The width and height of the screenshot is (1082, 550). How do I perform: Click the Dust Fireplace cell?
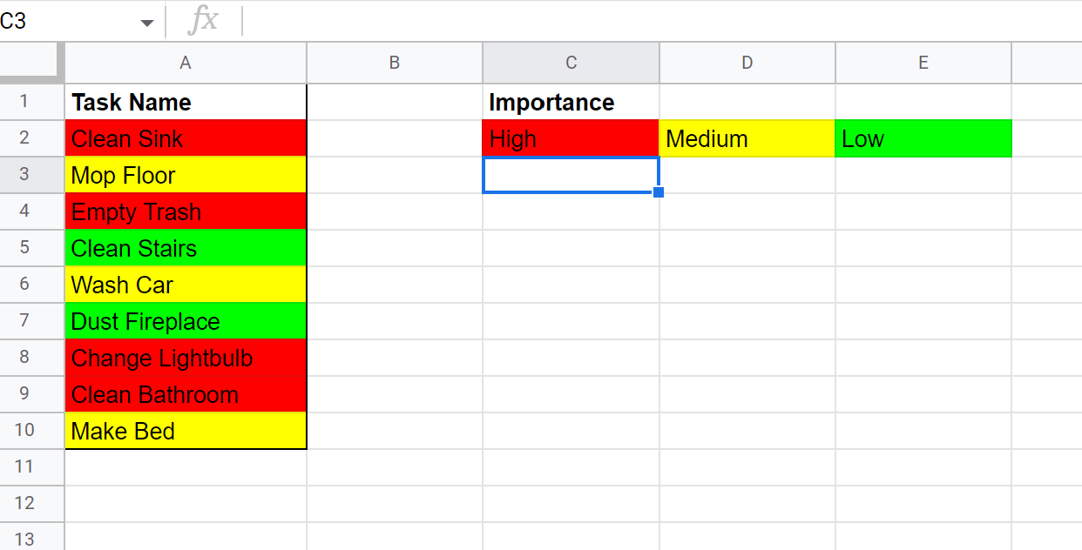[186, 322]
